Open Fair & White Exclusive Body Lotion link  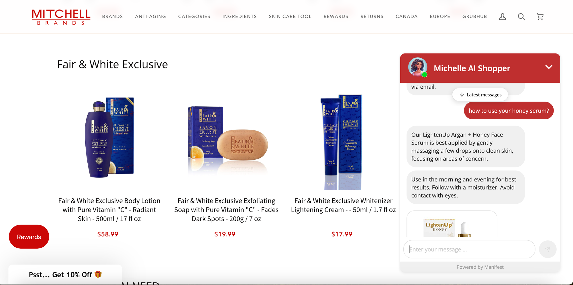click(109, 210)
